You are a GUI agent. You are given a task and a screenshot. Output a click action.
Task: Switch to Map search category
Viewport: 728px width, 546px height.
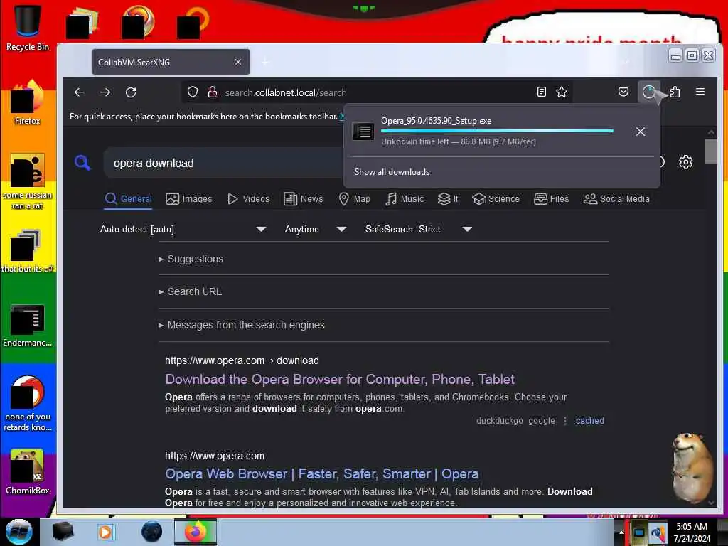(x=354, y=199)
